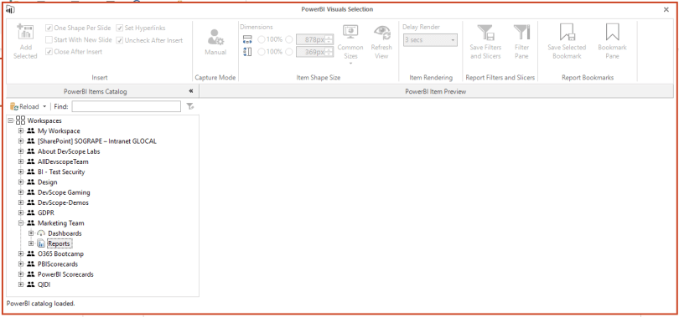Screen dimensions: 679x317
Task: Expand the Reports node
Action: (31, 243)
